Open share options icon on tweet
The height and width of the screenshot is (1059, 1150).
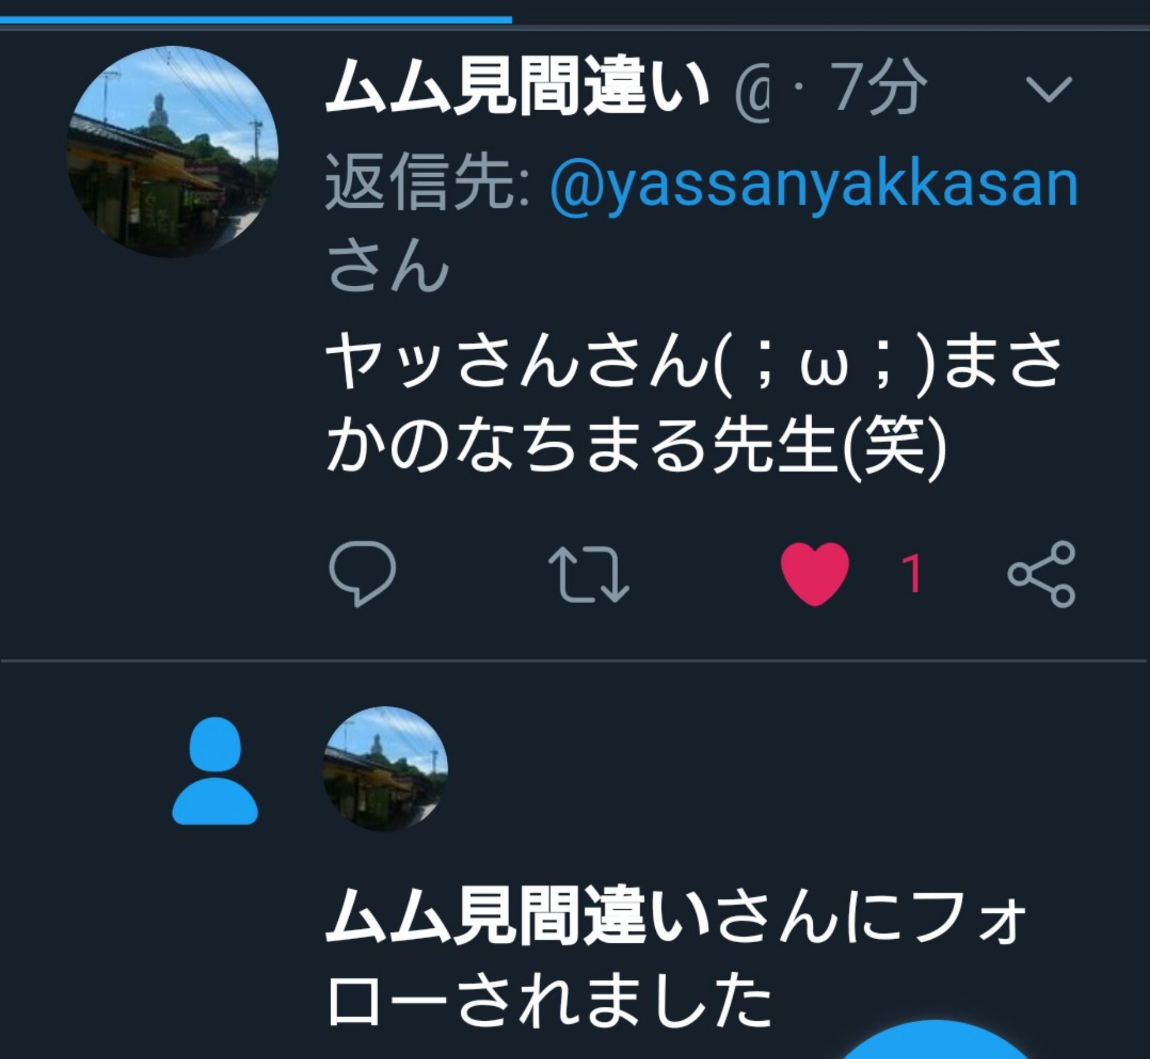[x=1041, y=574]
